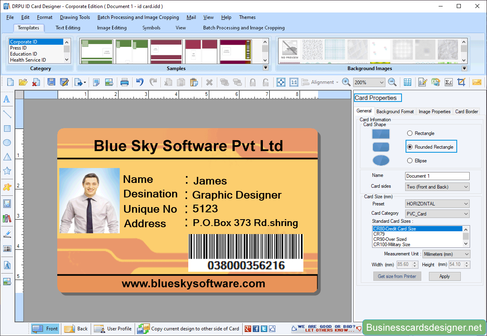Select the Text tool in the left toolbar

point(7,100)
